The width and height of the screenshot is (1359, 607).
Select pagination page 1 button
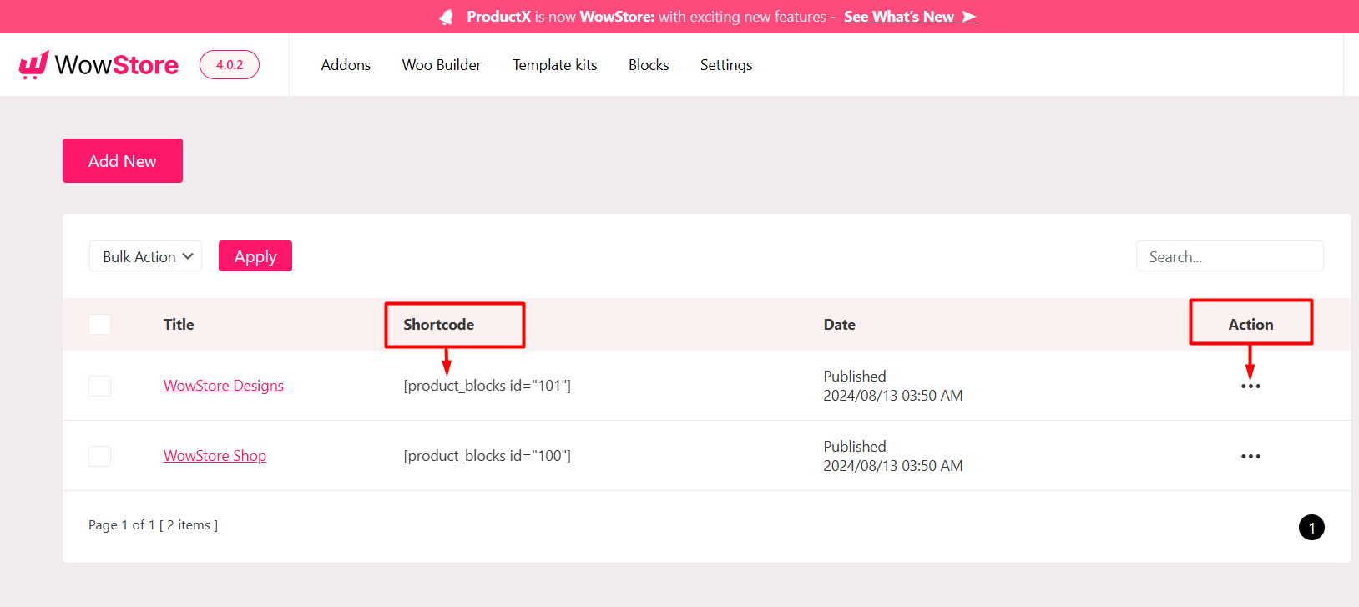pyautogui.click(x=1311, y=528)
